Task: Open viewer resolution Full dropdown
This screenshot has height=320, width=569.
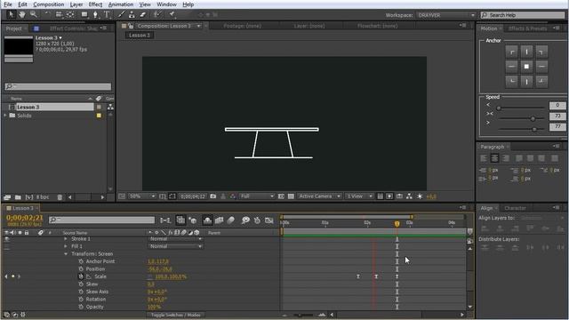Action: (256, 196)
